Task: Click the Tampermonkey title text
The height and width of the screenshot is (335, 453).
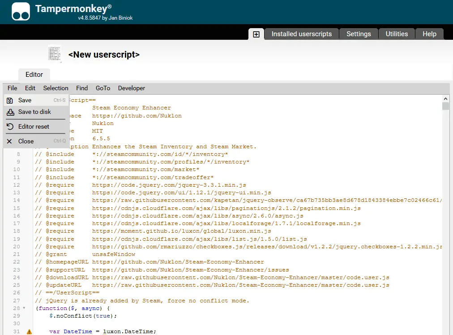Action: (x=73, y=8)
